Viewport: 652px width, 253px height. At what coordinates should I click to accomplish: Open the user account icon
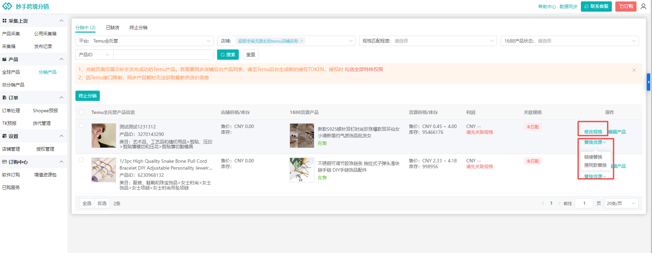coord(643,7)
